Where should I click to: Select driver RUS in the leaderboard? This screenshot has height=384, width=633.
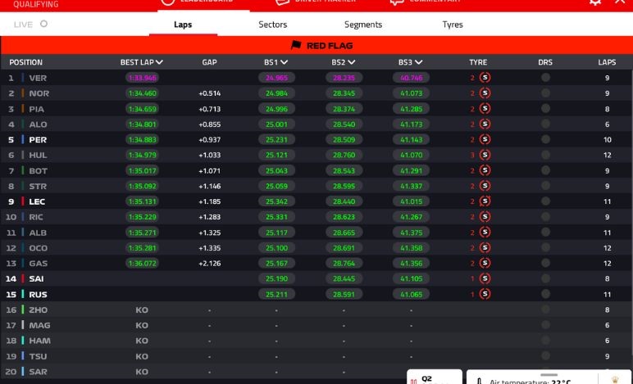click(38, 294)
